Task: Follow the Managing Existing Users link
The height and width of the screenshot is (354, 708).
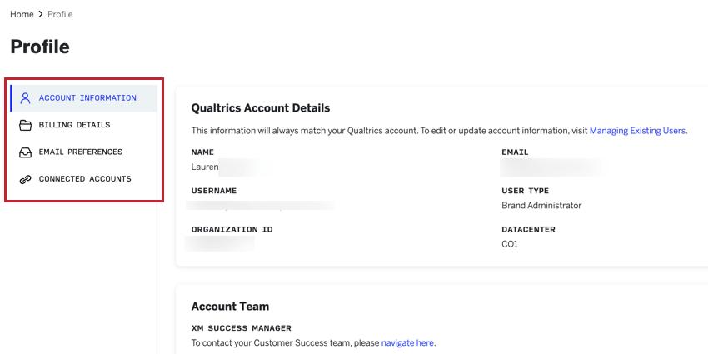Action: click(637, 131)
